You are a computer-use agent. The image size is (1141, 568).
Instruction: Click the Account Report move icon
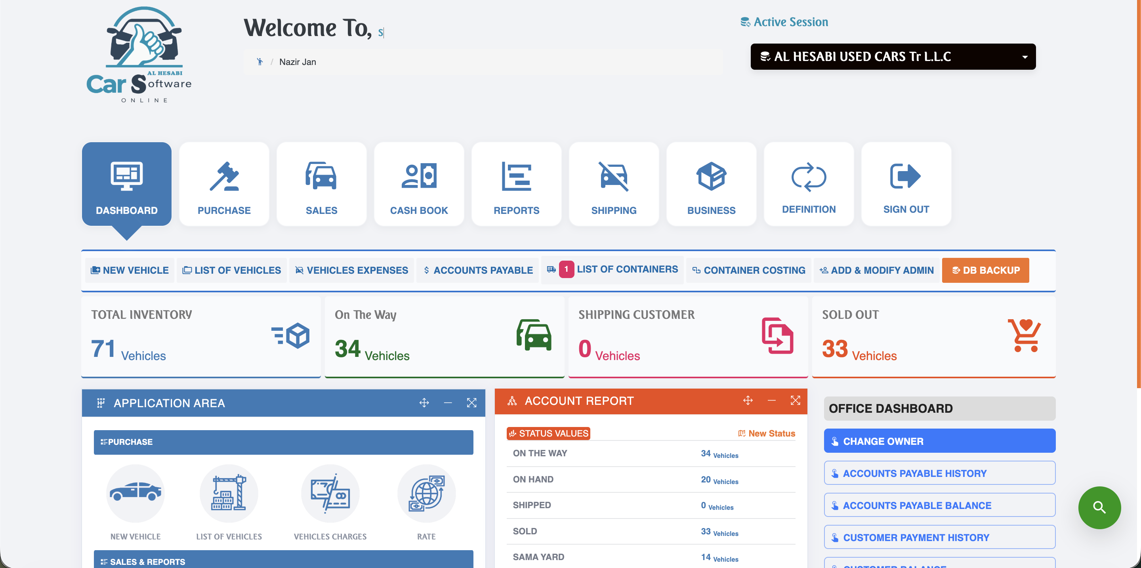point(748,401)
